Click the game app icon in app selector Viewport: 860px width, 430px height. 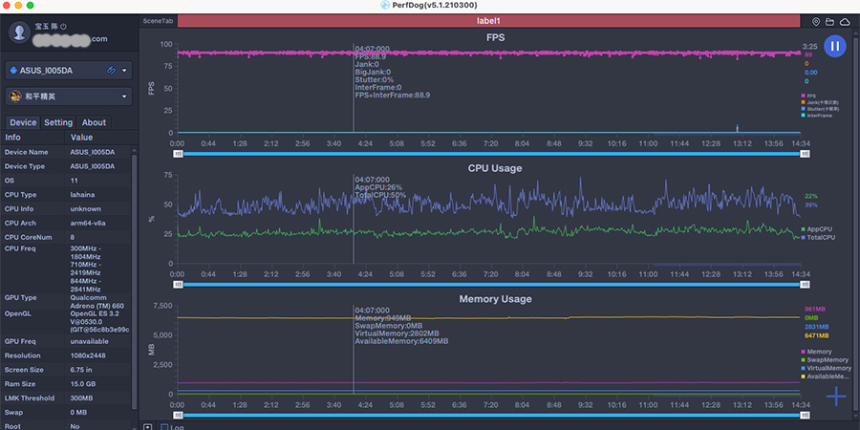pos(15,97)
